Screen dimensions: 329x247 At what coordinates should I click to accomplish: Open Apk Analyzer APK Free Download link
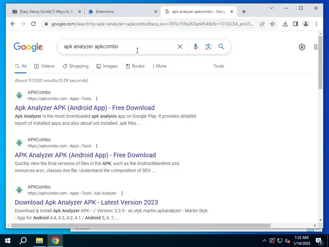84,108
